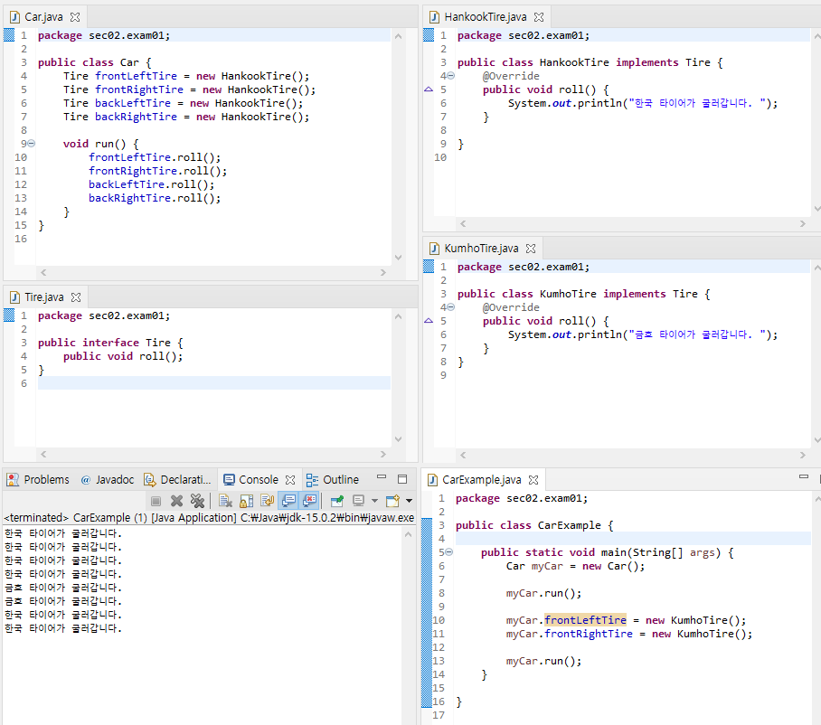Click Car.java horizontal scrollbar right arrow
The image size is (821, 725).
coord(383,273)
